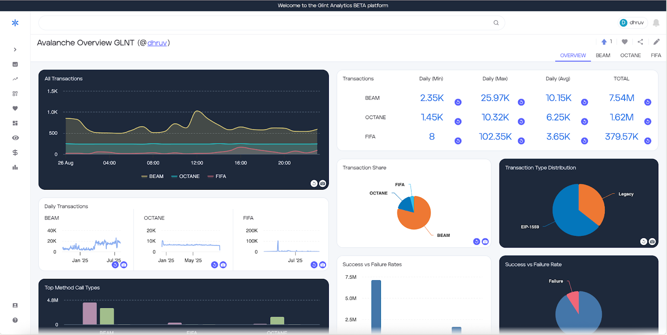Open the dhruv user menu
This screenshot has height=335, width=667.
(632, 23)
